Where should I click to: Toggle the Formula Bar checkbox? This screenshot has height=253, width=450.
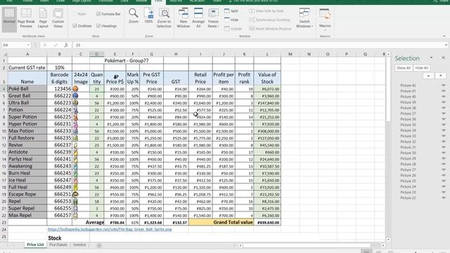pos(98,14)
